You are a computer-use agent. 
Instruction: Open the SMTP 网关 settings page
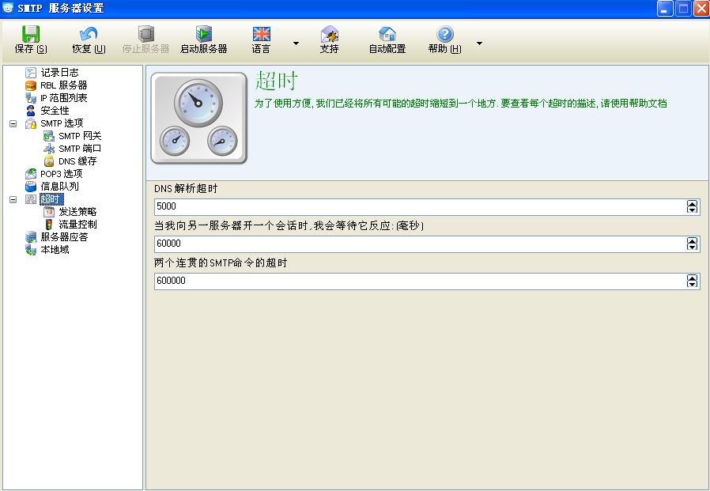(x=80, y=136)
